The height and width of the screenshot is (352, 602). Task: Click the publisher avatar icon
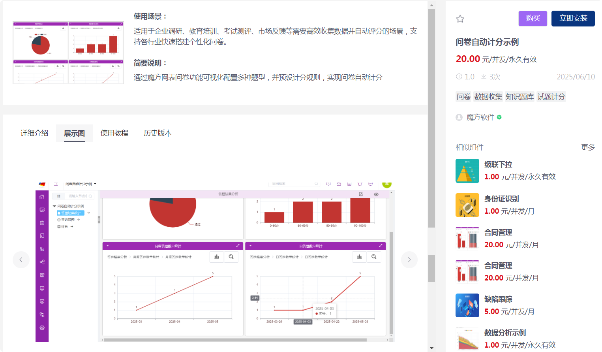(x=459, y=117)
